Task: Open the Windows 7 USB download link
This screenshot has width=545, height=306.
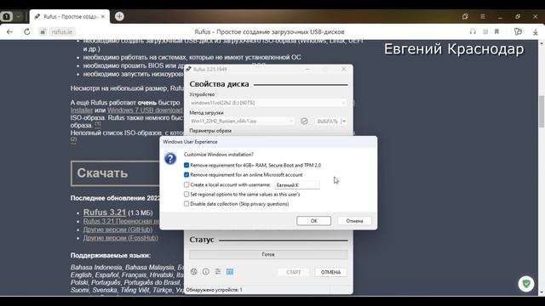Action: [145, 110]
